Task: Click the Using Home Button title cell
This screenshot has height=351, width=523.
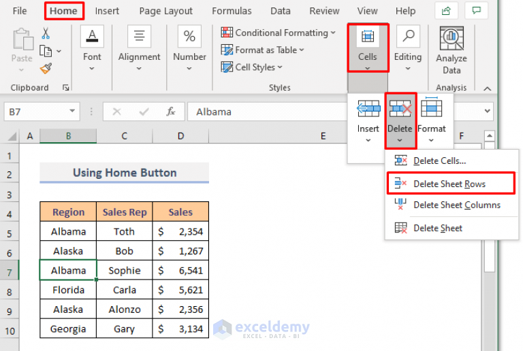Action: pos(125,173)
